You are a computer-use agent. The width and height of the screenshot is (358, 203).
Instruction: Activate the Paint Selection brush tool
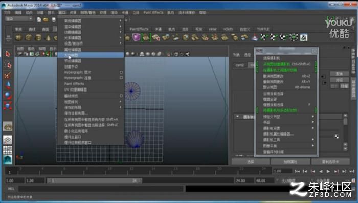click(x=8, y=75)
